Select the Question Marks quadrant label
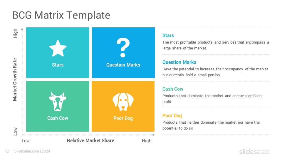 [123, 65]
